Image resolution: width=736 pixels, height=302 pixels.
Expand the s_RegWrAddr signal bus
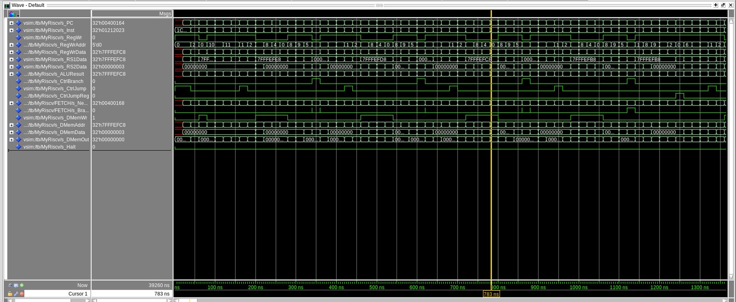click(11, 45)
